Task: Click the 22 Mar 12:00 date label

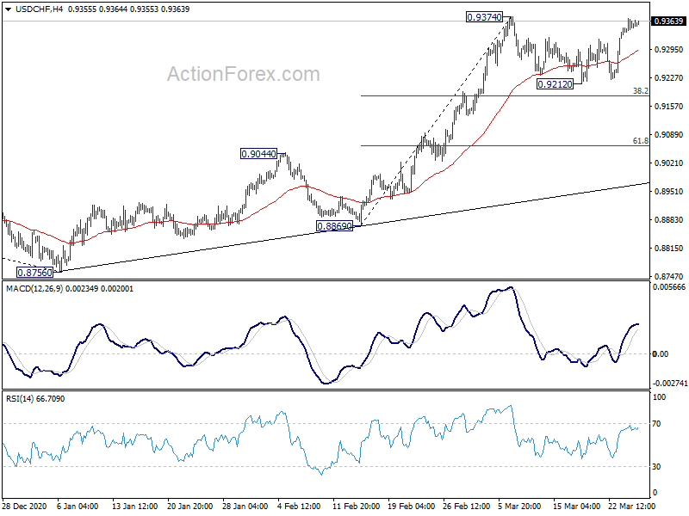Action: pyautogui.click(x=631, y=506)
